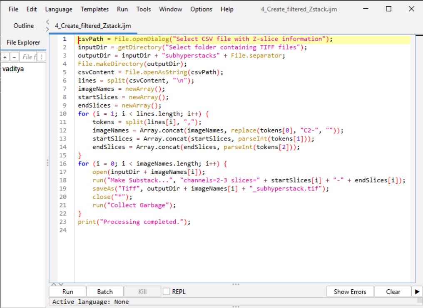Click the 'open(inputDir + imageNames[i]);' code line
This screenshot has height=308, width=423.
click(x=149, y=172)
